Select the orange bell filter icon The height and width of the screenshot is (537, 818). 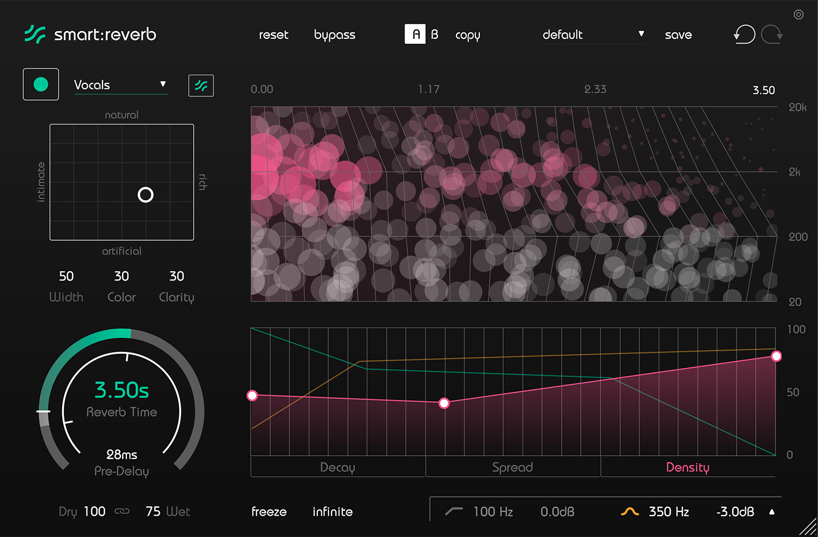pos(630,511)
